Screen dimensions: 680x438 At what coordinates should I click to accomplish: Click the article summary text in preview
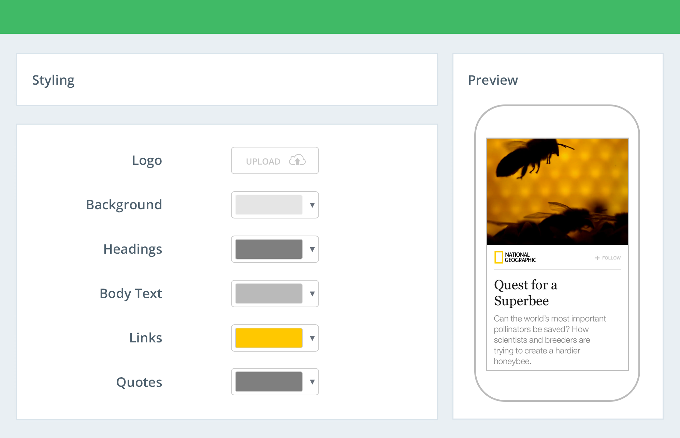pyautogui.click(x=549, y=340)
